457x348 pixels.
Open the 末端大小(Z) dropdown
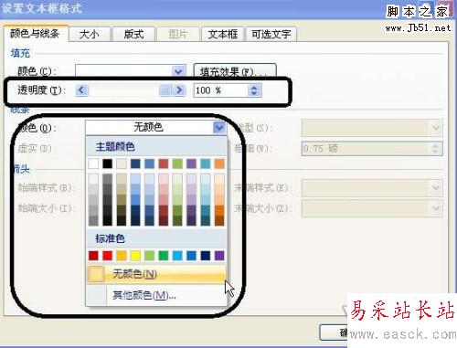coord(372,208)
